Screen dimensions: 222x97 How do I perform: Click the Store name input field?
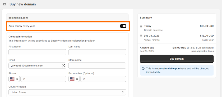coord(97,66)
